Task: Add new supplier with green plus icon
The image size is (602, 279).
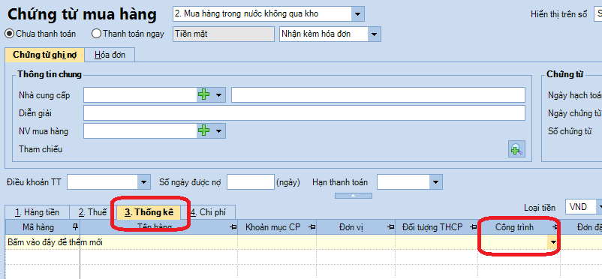Action: click(204, 94)
